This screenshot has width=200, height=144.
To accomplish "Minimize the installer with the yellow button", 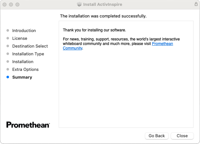I will 11,5.
